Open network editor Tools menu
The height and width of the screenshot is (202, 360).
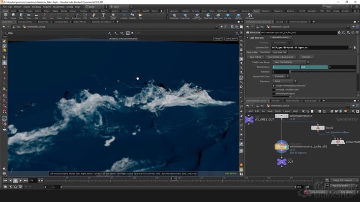277,111
